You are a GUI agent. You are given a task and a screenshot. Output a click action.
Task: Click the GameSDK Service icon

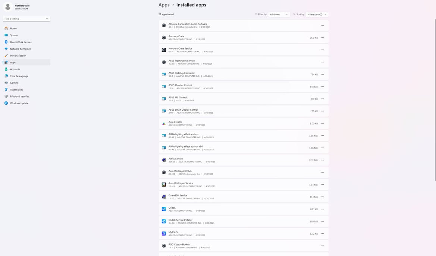click(x=164, y=197)
